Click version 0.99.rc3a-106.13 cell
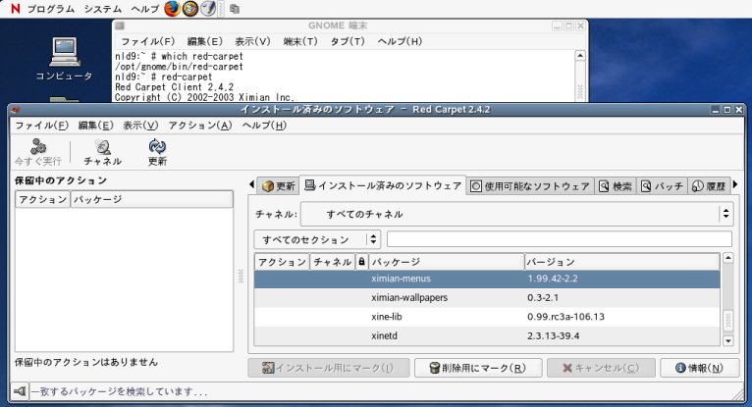752x407 pixels. tap(565, 317)
